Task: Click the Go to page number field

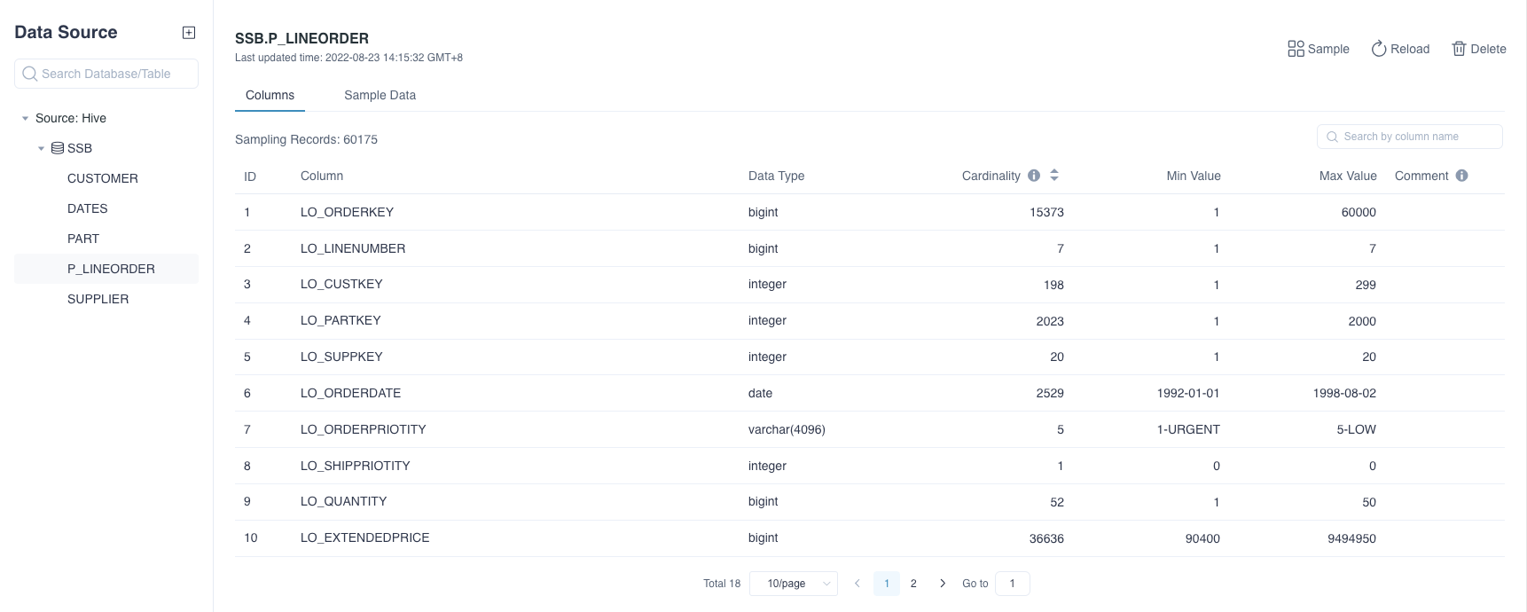Action: point(1012,584)
